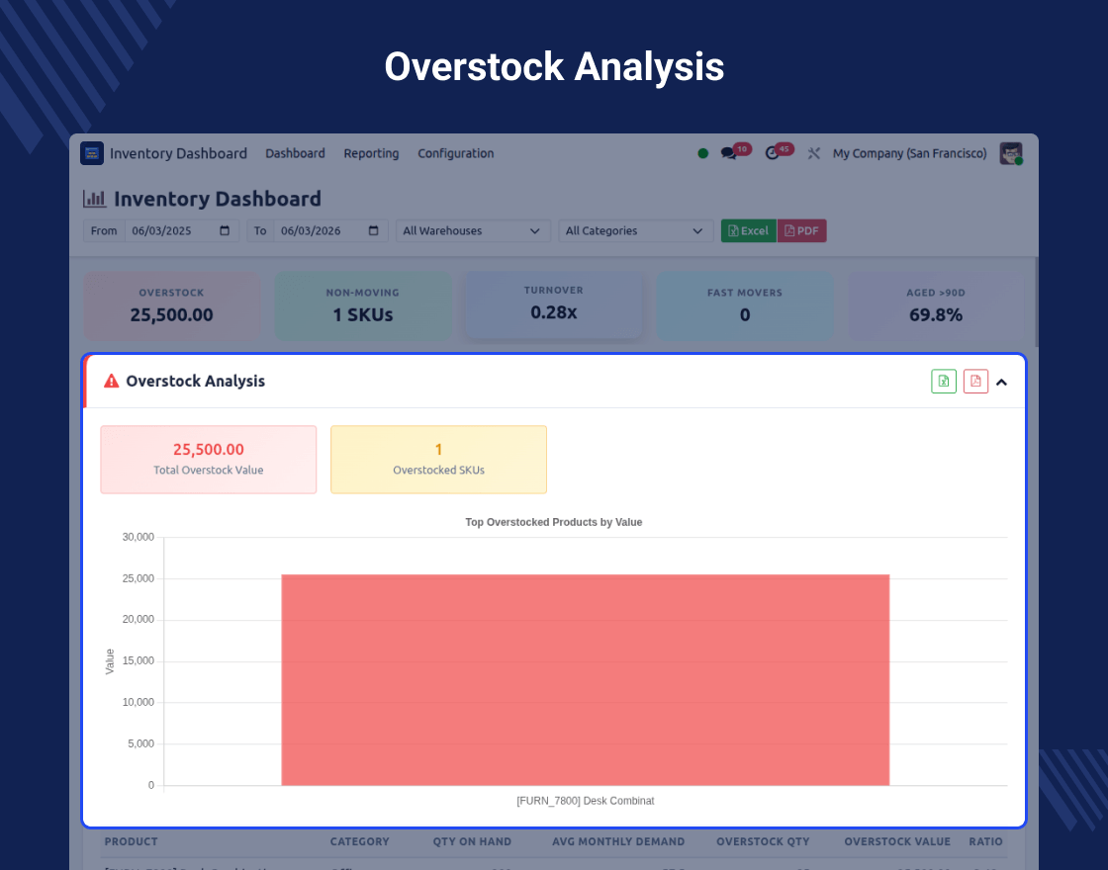The width and height of the screenshot is (1108, 870).
Task: Open the From date calendar picker icon
Action: (225, 231)
